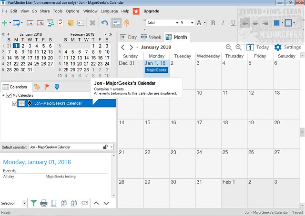Jump forward with double-right arrow in mini calendar
Screen dimensions: 305x216
pyautogui.click(x=111, y=34)
